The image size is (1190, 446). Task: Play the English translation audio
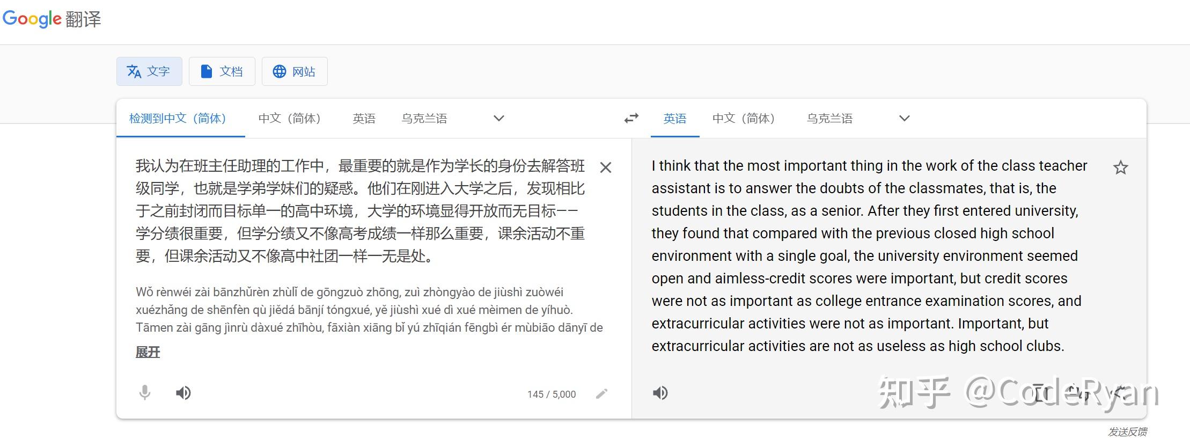click(660, 393)
